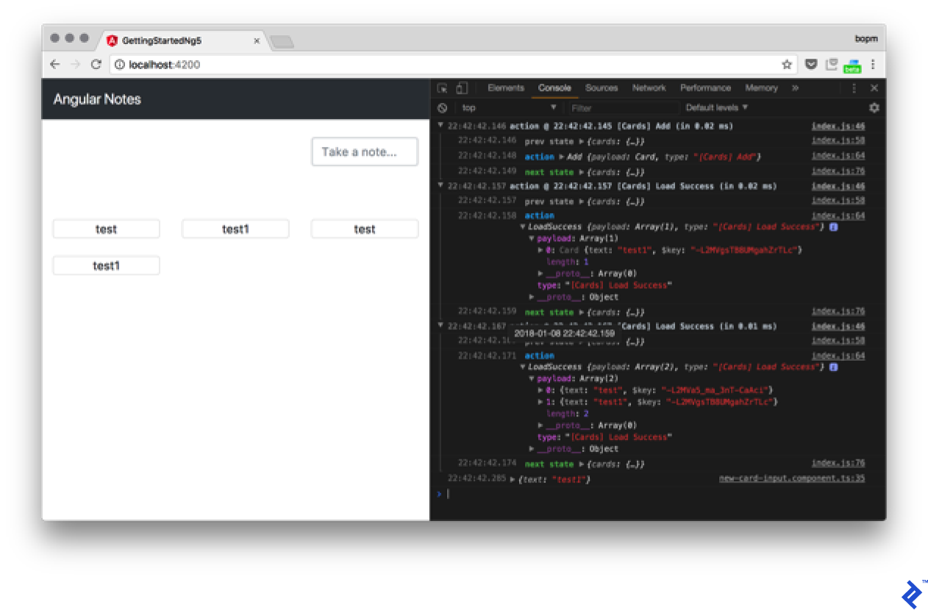The width and height of the screenshot is (928, 610).
Task: Click the first 'test1' note card
Action: coord(235,229)
